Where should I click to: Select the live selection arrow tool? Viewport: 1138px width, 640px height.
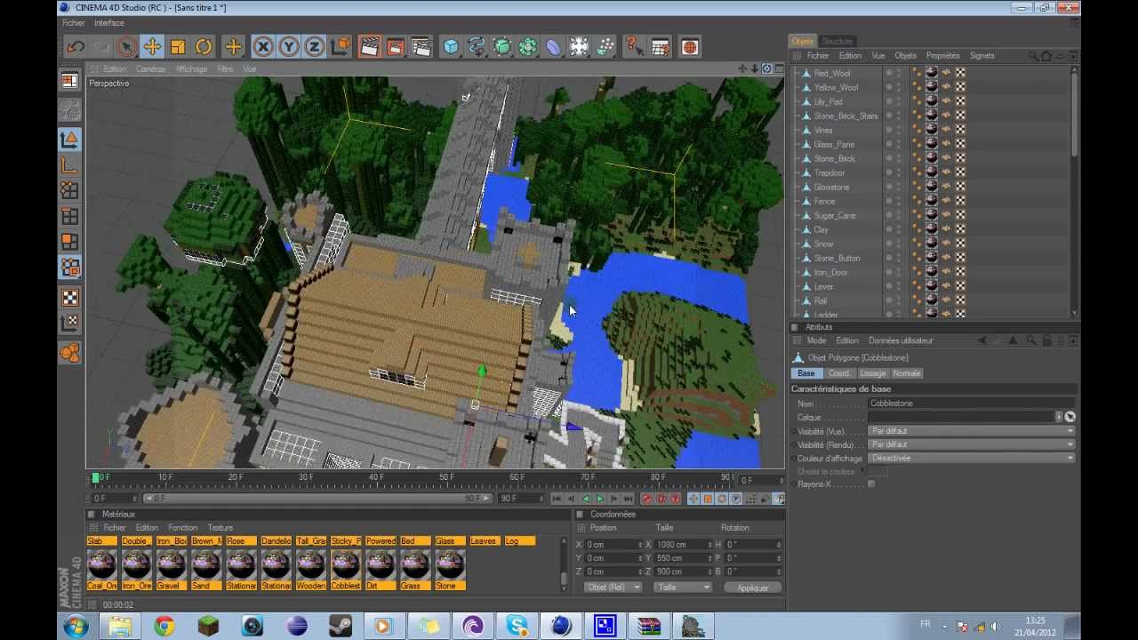click(x=126, y=47)
